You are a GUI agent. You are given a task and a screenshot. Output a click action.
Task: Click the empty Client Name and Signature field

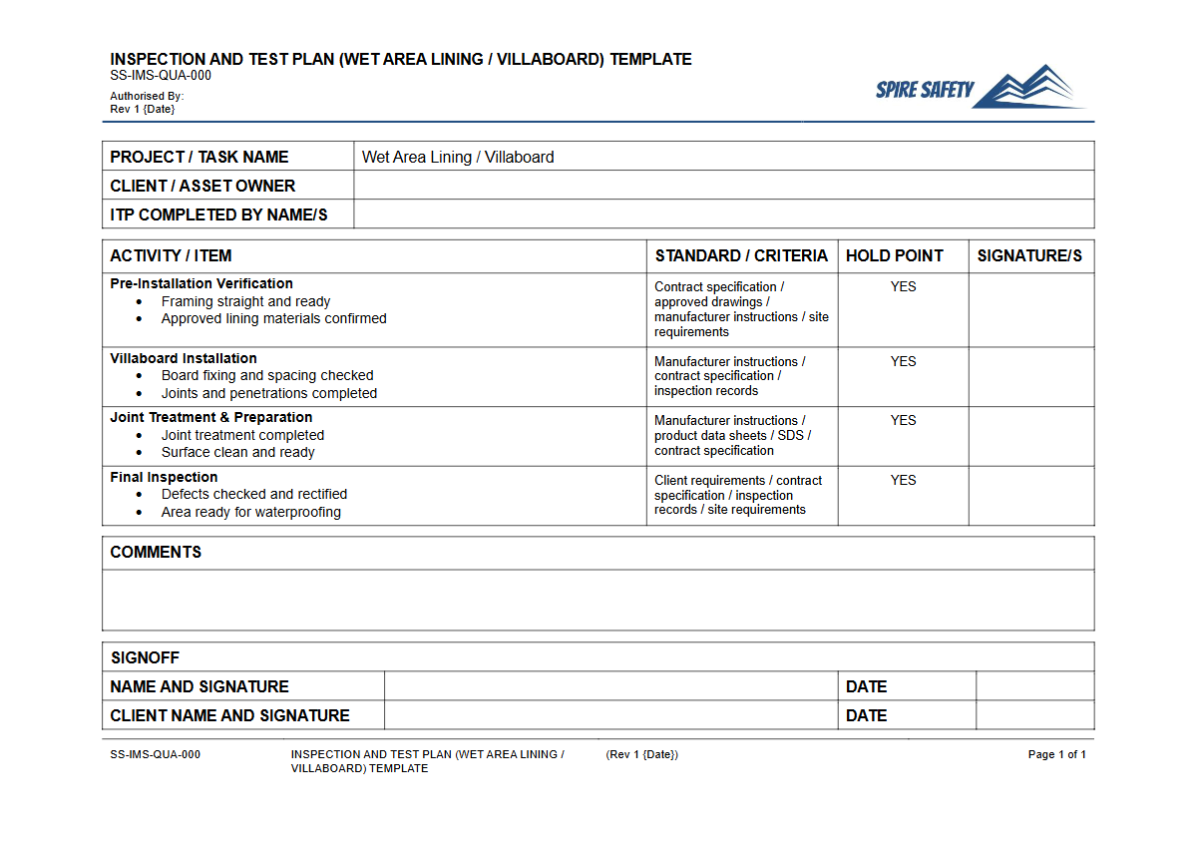tap(611, 715)
